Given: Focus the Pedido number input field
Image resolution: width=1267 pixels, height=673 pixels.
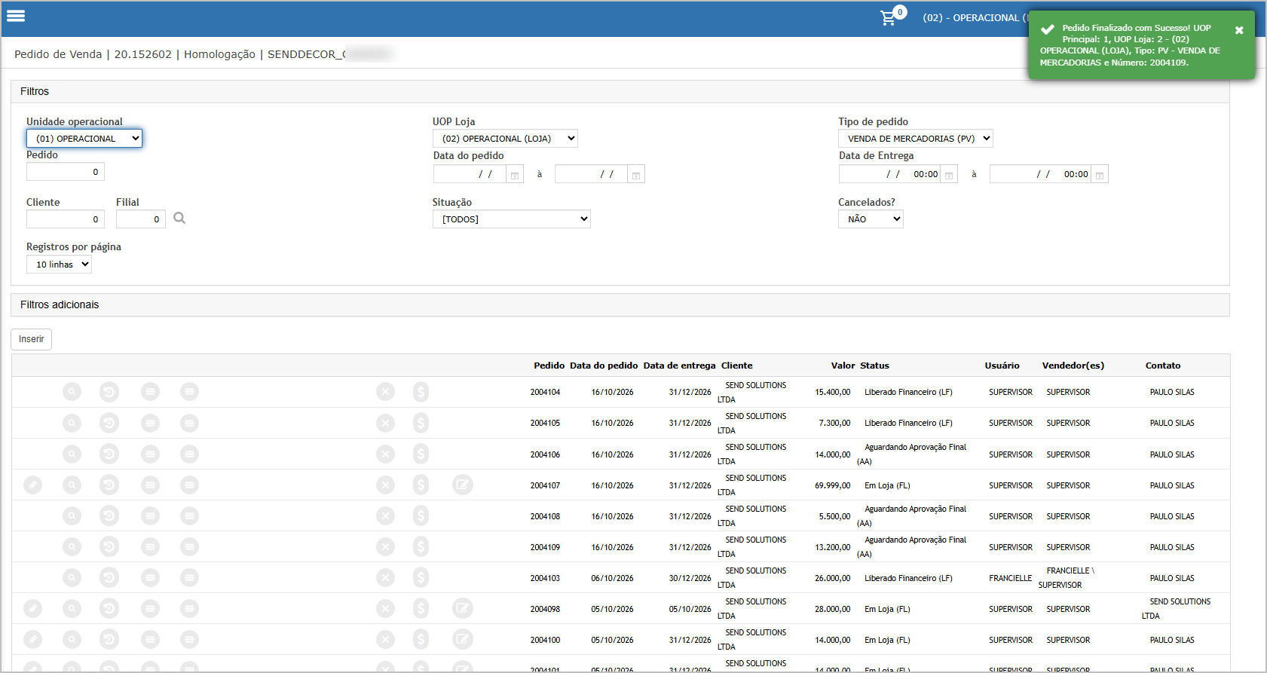Looking at the screenshot, I should (x=66, y=172).
